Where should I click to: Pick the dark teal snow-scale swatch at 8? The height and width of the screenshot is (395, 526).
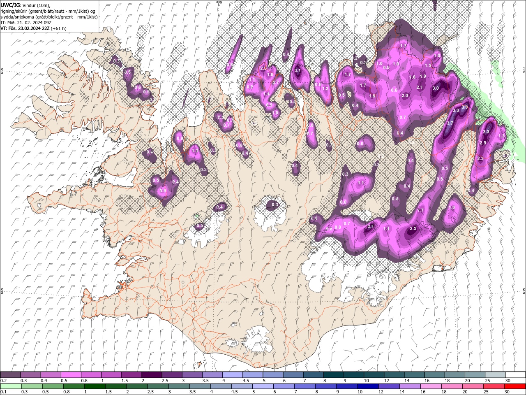pos(333,375)
